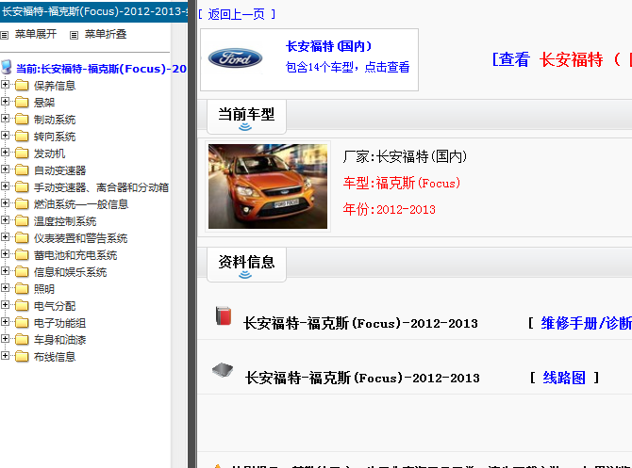Click the computer icon beside 当前:长安福特

click(x=6, y=67)
